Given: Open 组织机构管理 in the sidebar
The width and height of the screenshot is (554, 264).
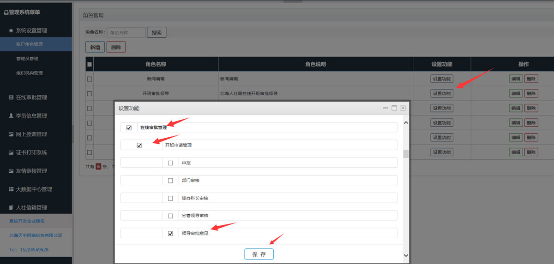Looking at the screenshot, I should click(29, 73).
